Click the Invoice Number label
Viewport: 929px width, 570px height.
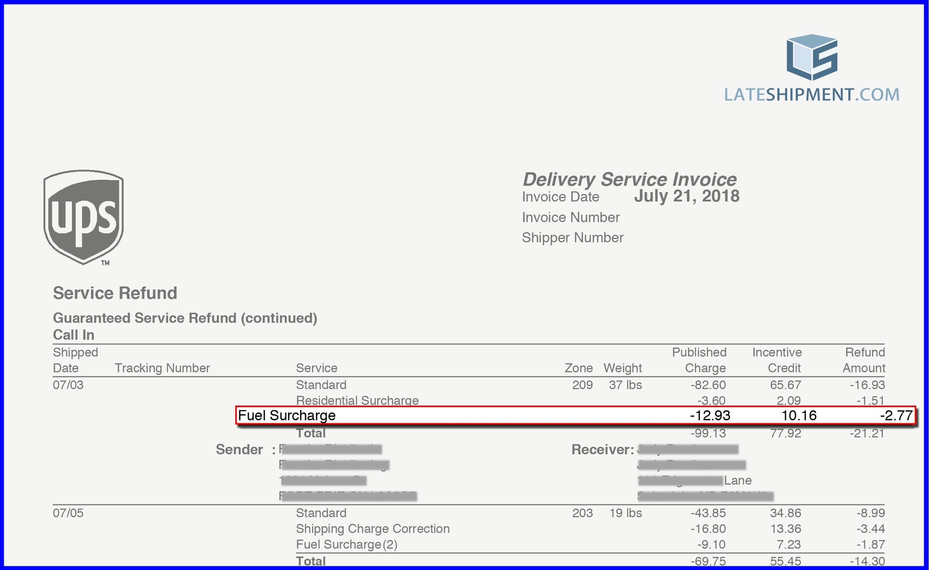tap(571, 218)
